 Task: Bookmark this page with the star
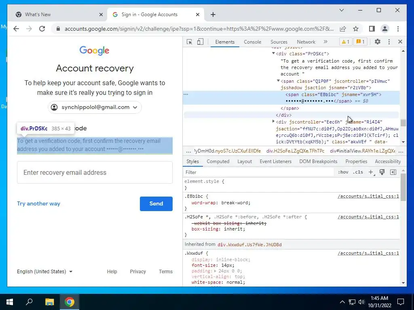pos(356,29)
